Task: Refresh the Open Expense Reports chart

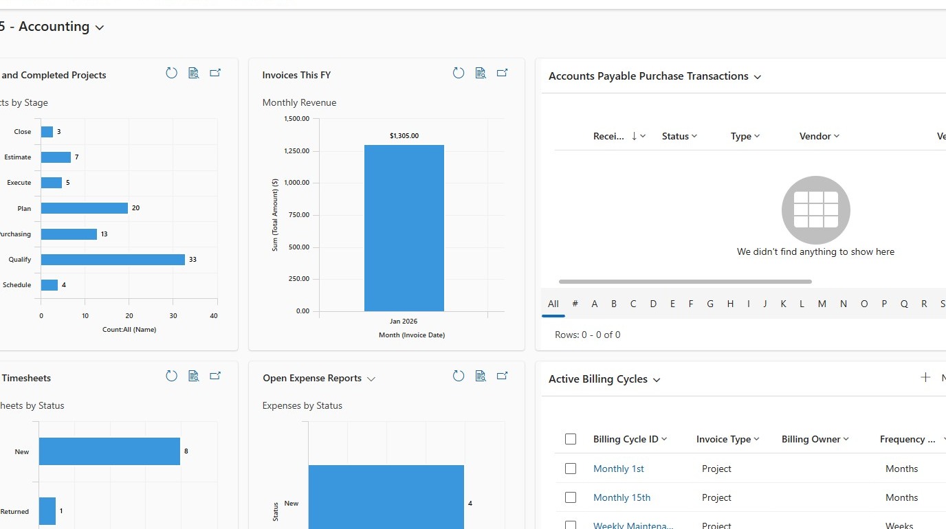Action: tap(459, 376)
